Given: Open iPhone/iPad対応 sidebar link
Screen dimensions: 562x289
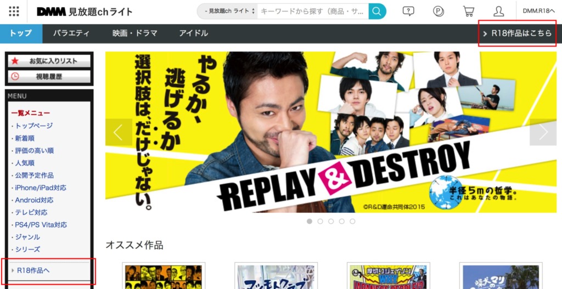Looking at the screenshot, I should (41, 188).
